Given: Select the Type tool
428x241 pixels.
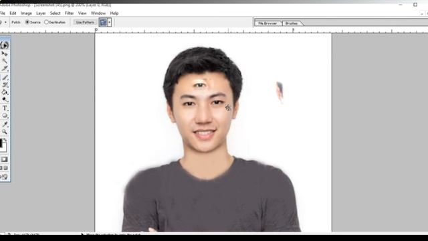Looking at the screenshot, I should [5, 108].
